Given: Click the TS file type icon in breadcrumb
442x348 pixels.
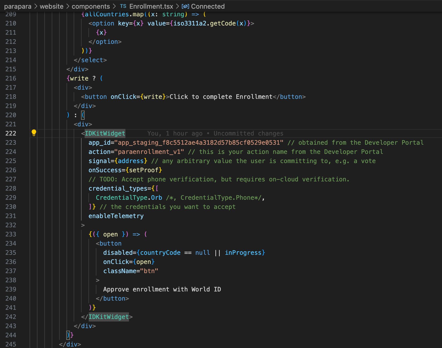Looking at the screenshot, I should point(123,6).
